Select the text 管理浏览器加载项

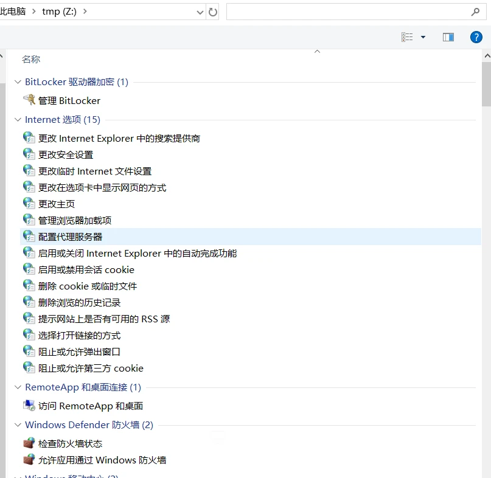75,220
